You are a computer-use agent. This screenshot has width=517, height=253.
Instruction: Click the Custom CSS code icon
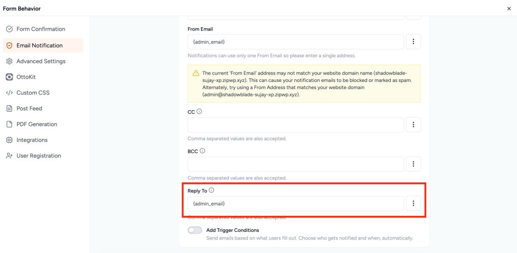9,93
